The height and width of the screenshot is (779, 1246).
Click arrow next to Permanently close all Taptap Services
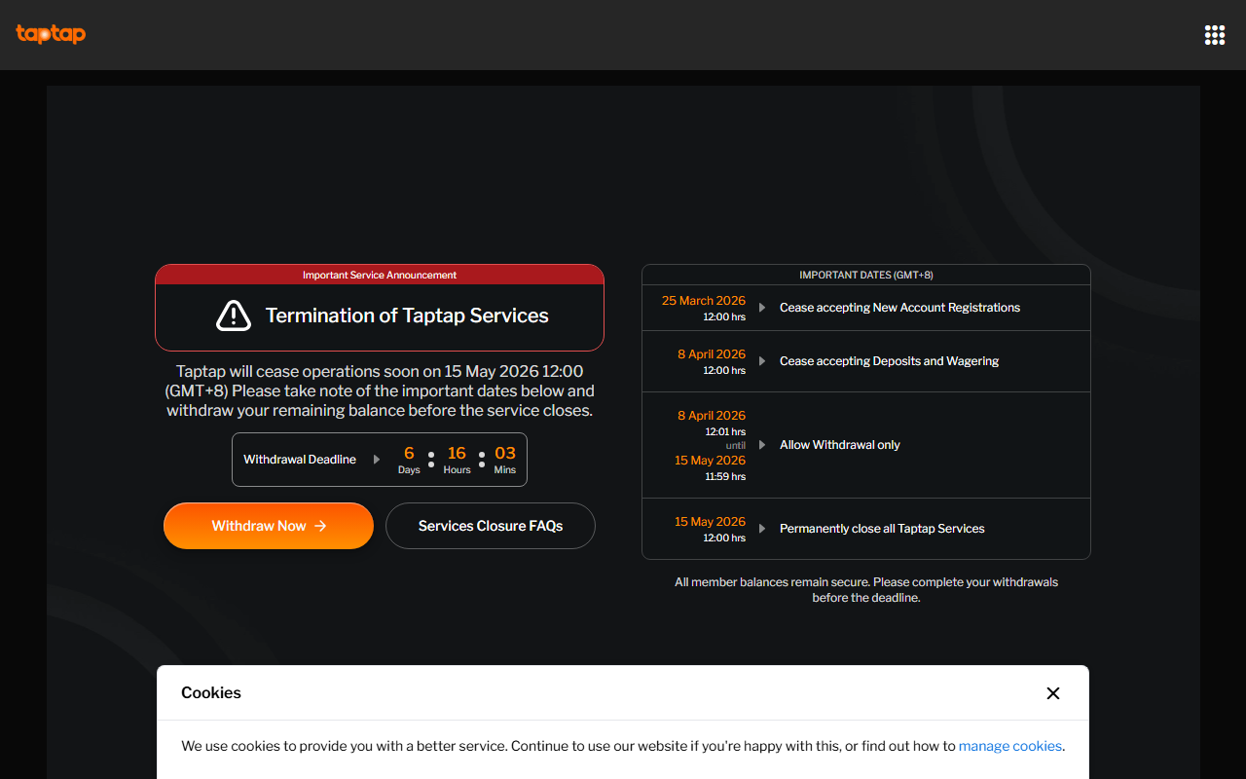coord(762,529)
